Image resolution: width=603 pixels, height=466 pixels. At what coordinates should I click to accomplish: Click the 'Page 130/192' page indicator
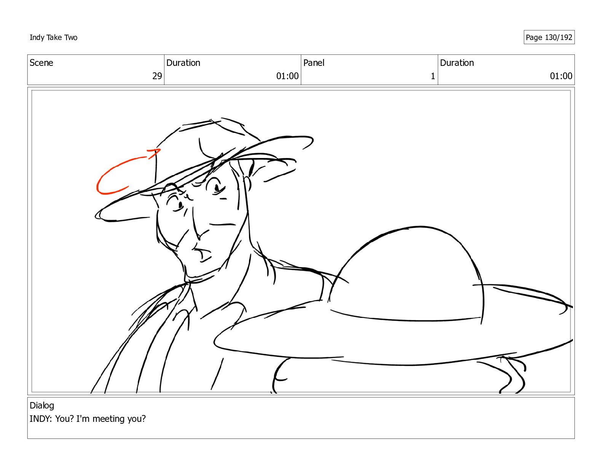(549, 37)
